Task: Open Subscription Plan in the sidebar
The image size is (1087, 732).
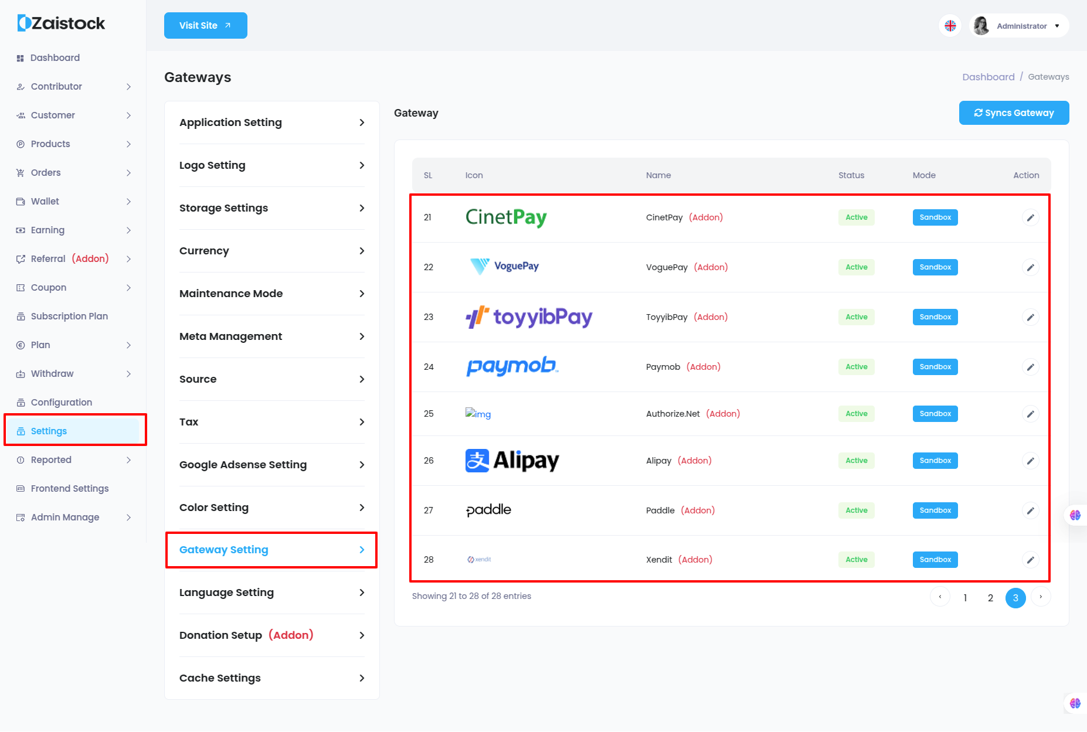Action: [73, 316]
